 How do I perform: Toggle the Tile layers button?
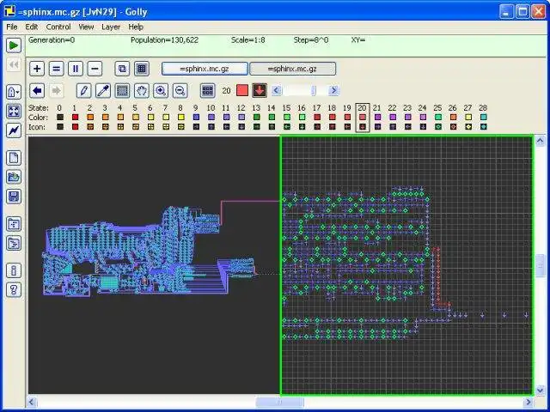142,69
